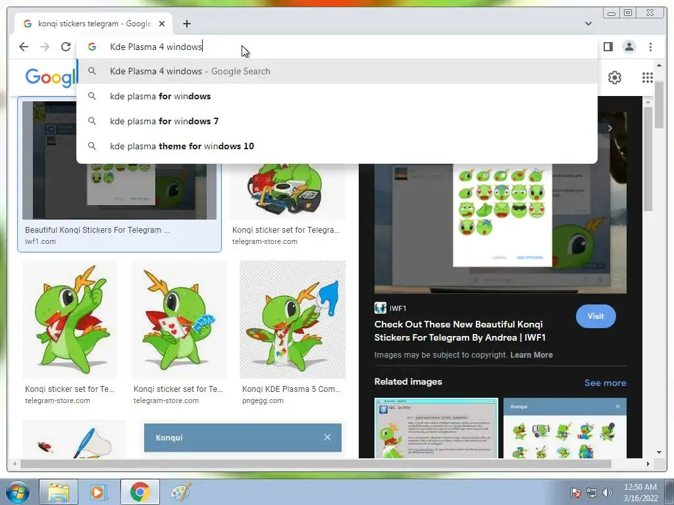Click See more related images

pyautogui.click(x=606, y=383)
